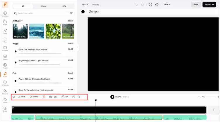Play Bright Days Ahead - Light Version
The width and height of the screenshot is (220, 122).
(16, 62)
